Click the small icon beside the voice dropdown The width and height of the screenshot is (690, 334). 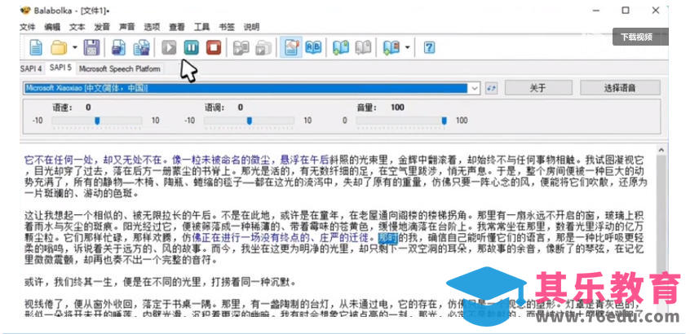pos(492,88)
